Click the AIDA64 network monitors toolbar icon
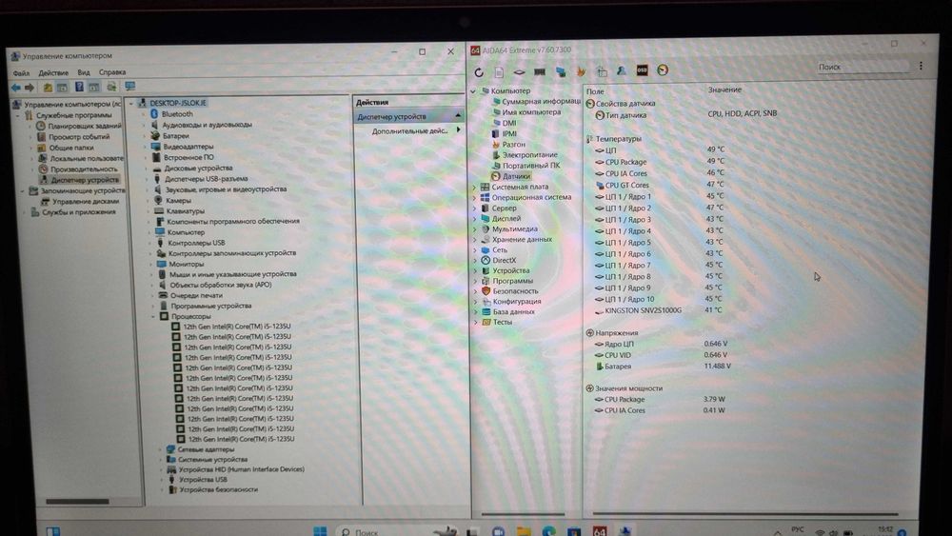This screenshot has height=536, width=952. pos(561,72)
